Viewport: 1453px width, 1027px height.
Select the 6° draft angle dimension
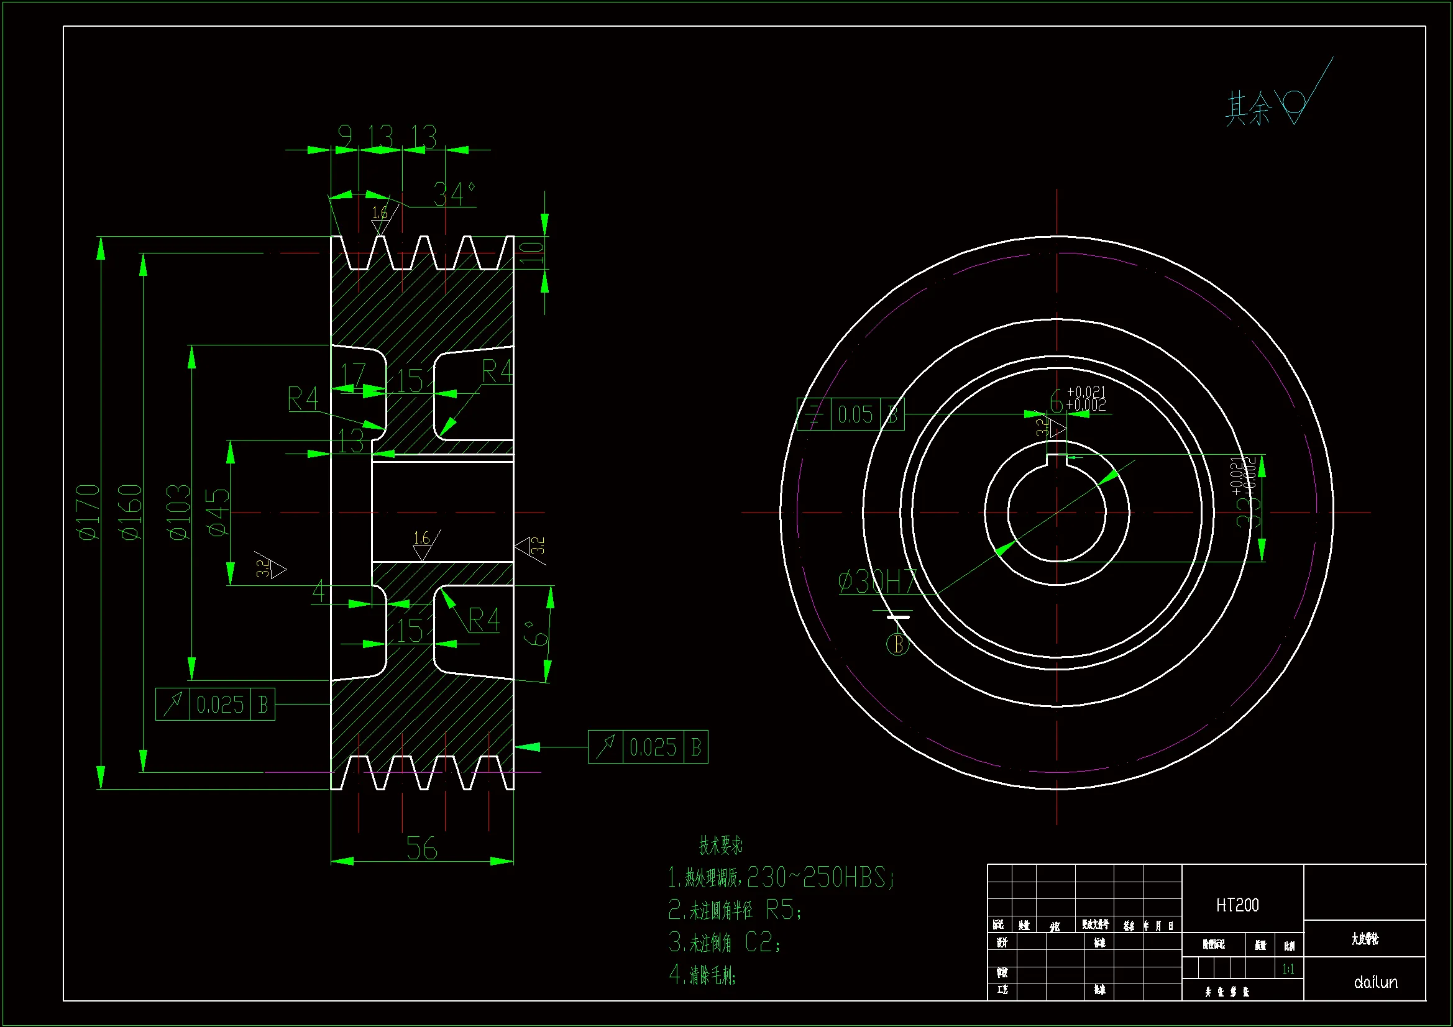pos(536,634)
